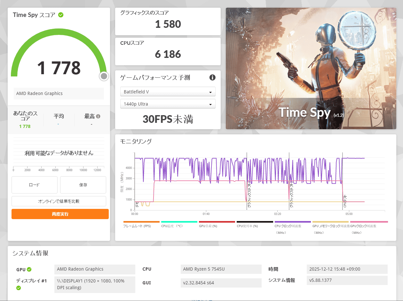Click the AMD Ryzen 5 7545U CPU field
403x301 pixels.
coord(221,269)
